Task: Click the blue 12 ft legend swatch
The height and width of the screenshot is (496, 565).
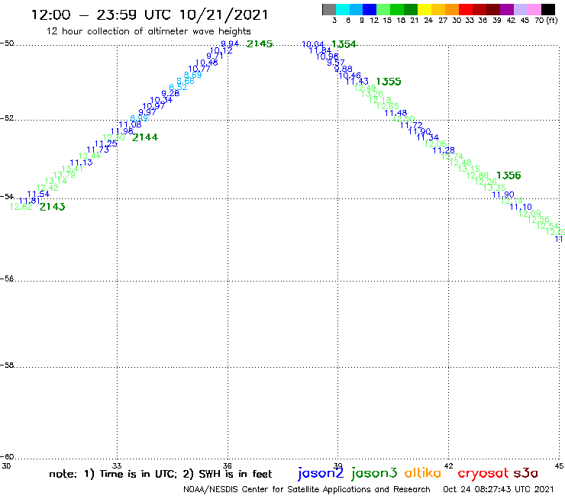Action: click(370, 10)
